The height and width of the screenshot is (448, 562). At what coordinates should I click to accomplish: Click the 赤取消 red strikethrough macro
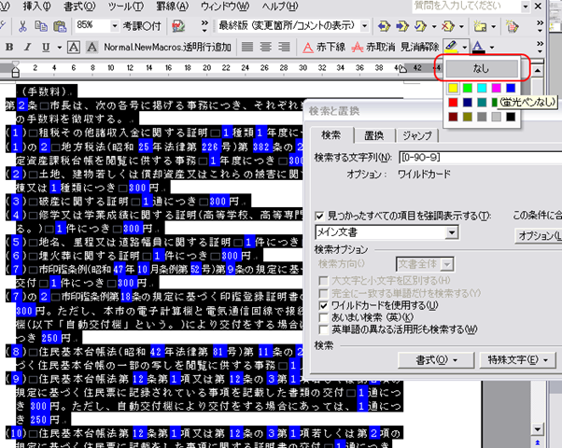pos(373,47)
